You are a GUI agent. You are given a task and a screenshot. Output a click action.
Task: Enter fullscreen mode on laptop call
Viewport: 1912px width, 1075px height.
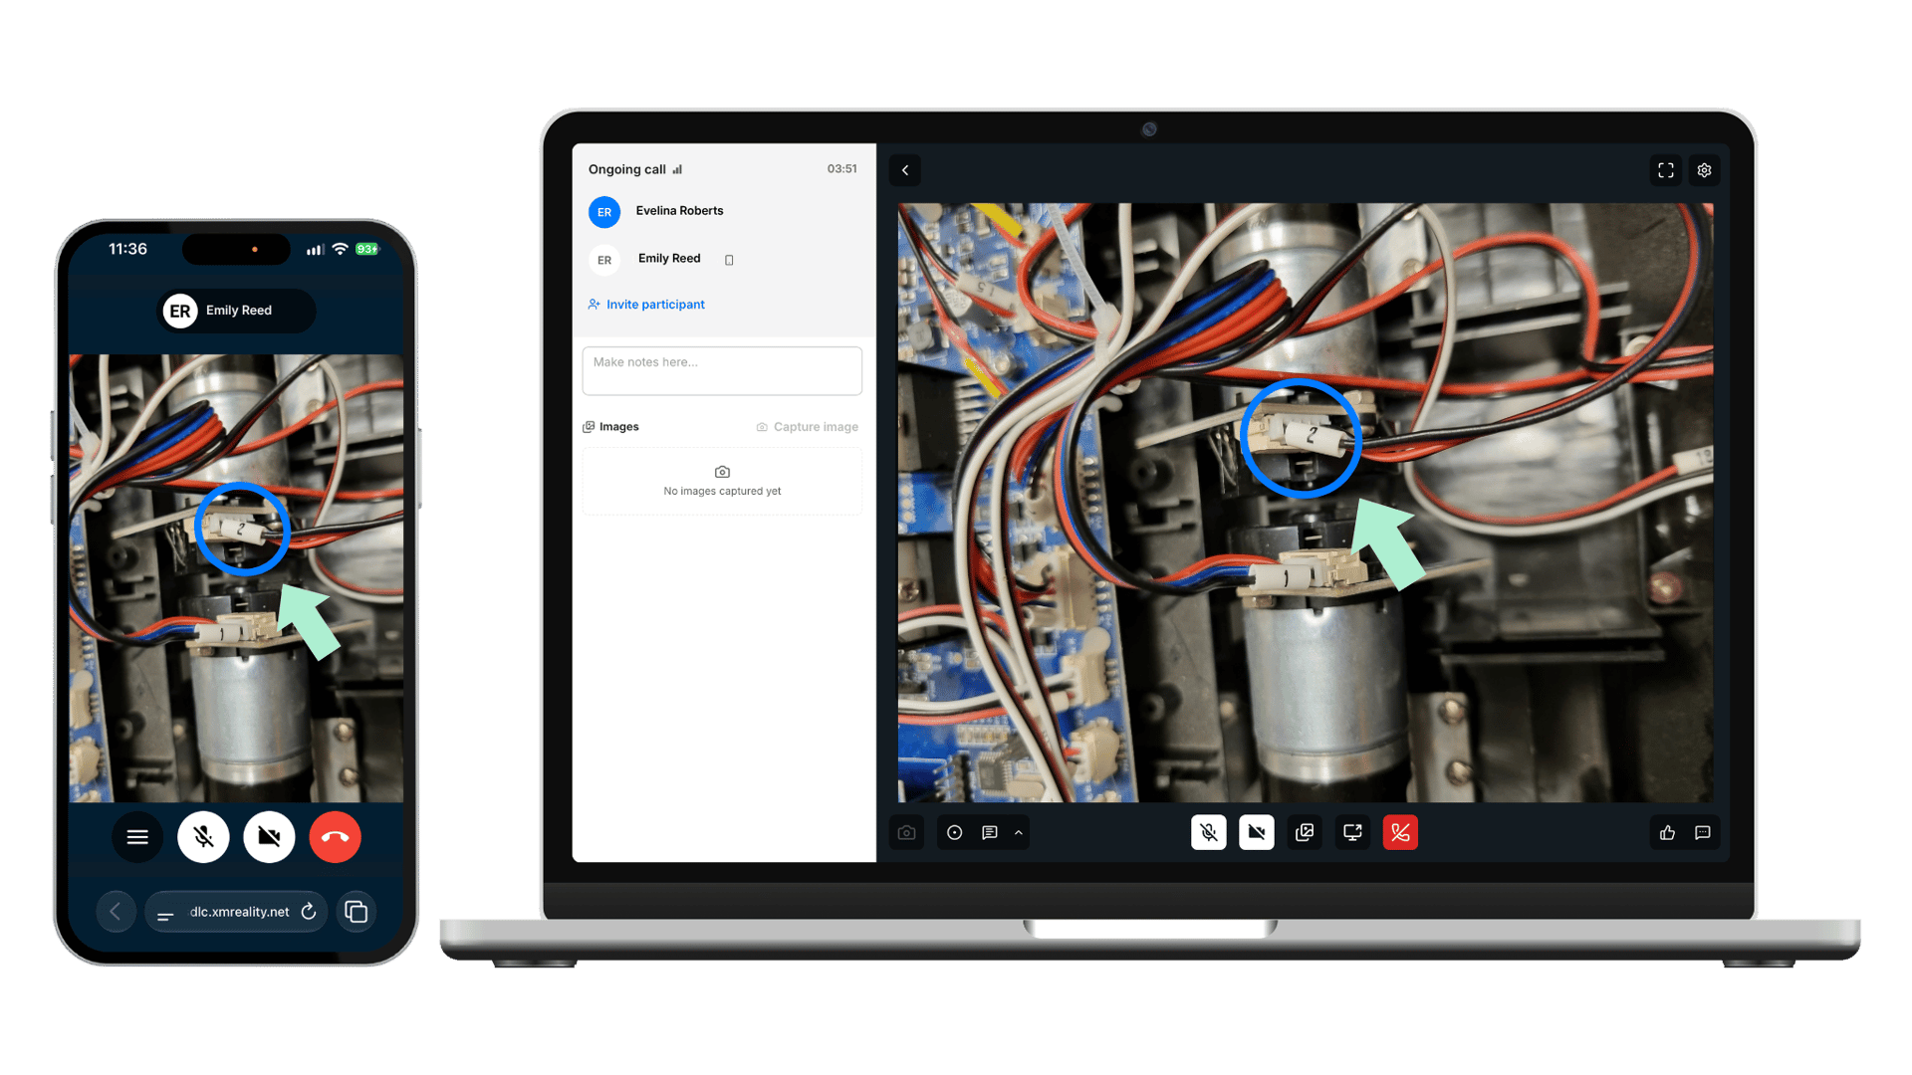[x=1666, y=170]
